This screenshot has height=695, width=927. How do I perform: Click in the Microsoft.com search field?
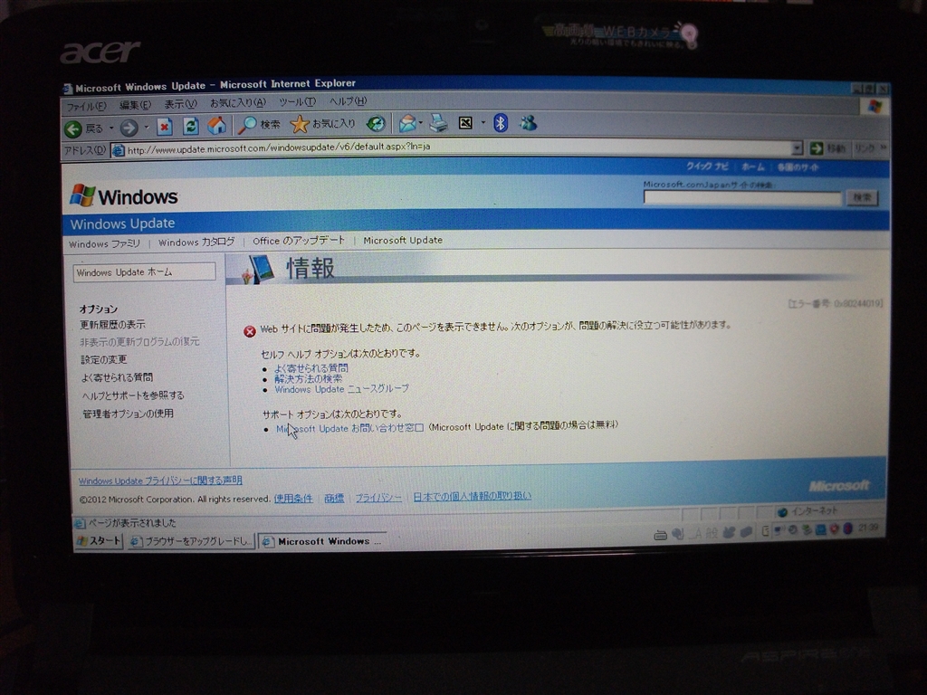pos(742,198)
